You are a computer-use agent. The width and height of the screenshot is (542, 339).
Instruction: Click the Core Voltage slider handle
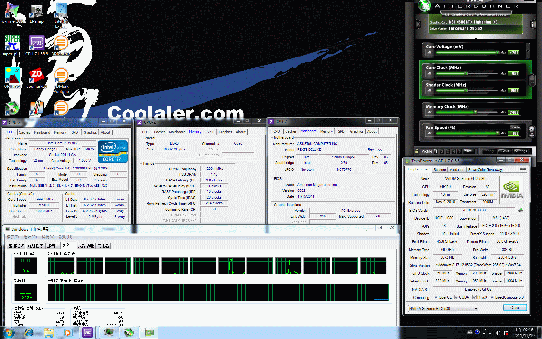point(497,52)
